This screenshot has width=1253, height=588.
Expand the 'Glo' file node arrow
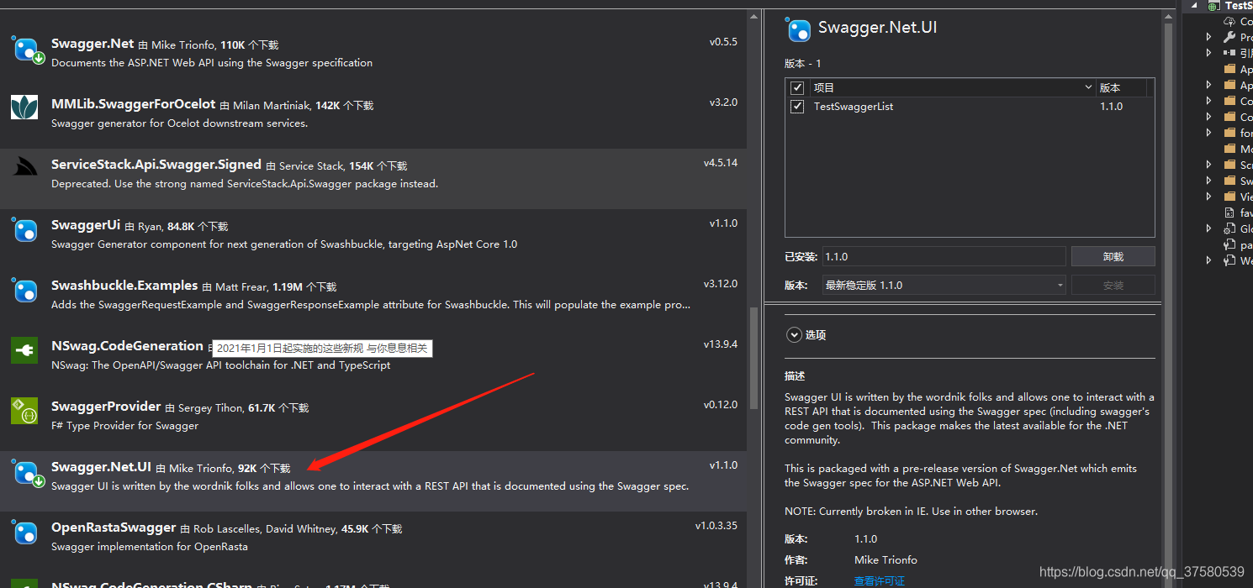1209,228
